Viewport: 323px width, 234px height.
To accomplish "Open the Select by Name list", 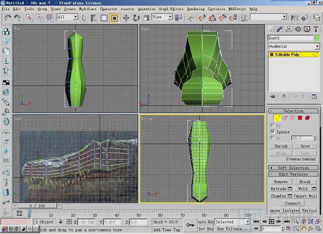I will [x=93, y=18].
